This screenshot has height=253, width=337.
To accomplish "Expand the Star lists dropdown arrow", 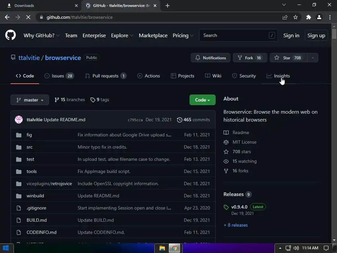I will (313, 58).
